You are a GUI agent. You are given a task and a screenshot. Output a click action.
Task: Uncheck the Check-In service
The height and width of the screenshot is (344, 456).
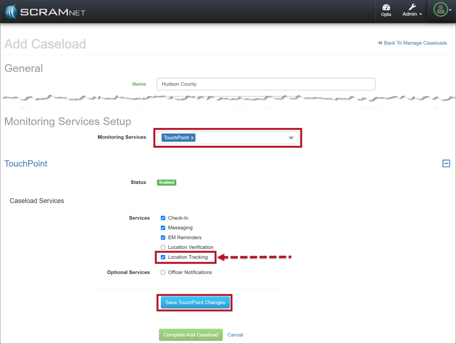coord(163,218)
